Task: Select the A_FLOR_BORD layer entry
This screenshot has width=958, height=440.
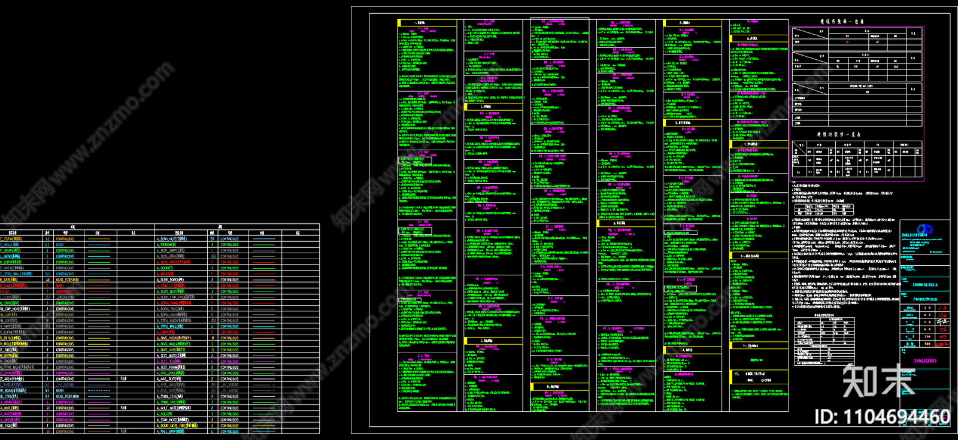Action: coord(170,280)
